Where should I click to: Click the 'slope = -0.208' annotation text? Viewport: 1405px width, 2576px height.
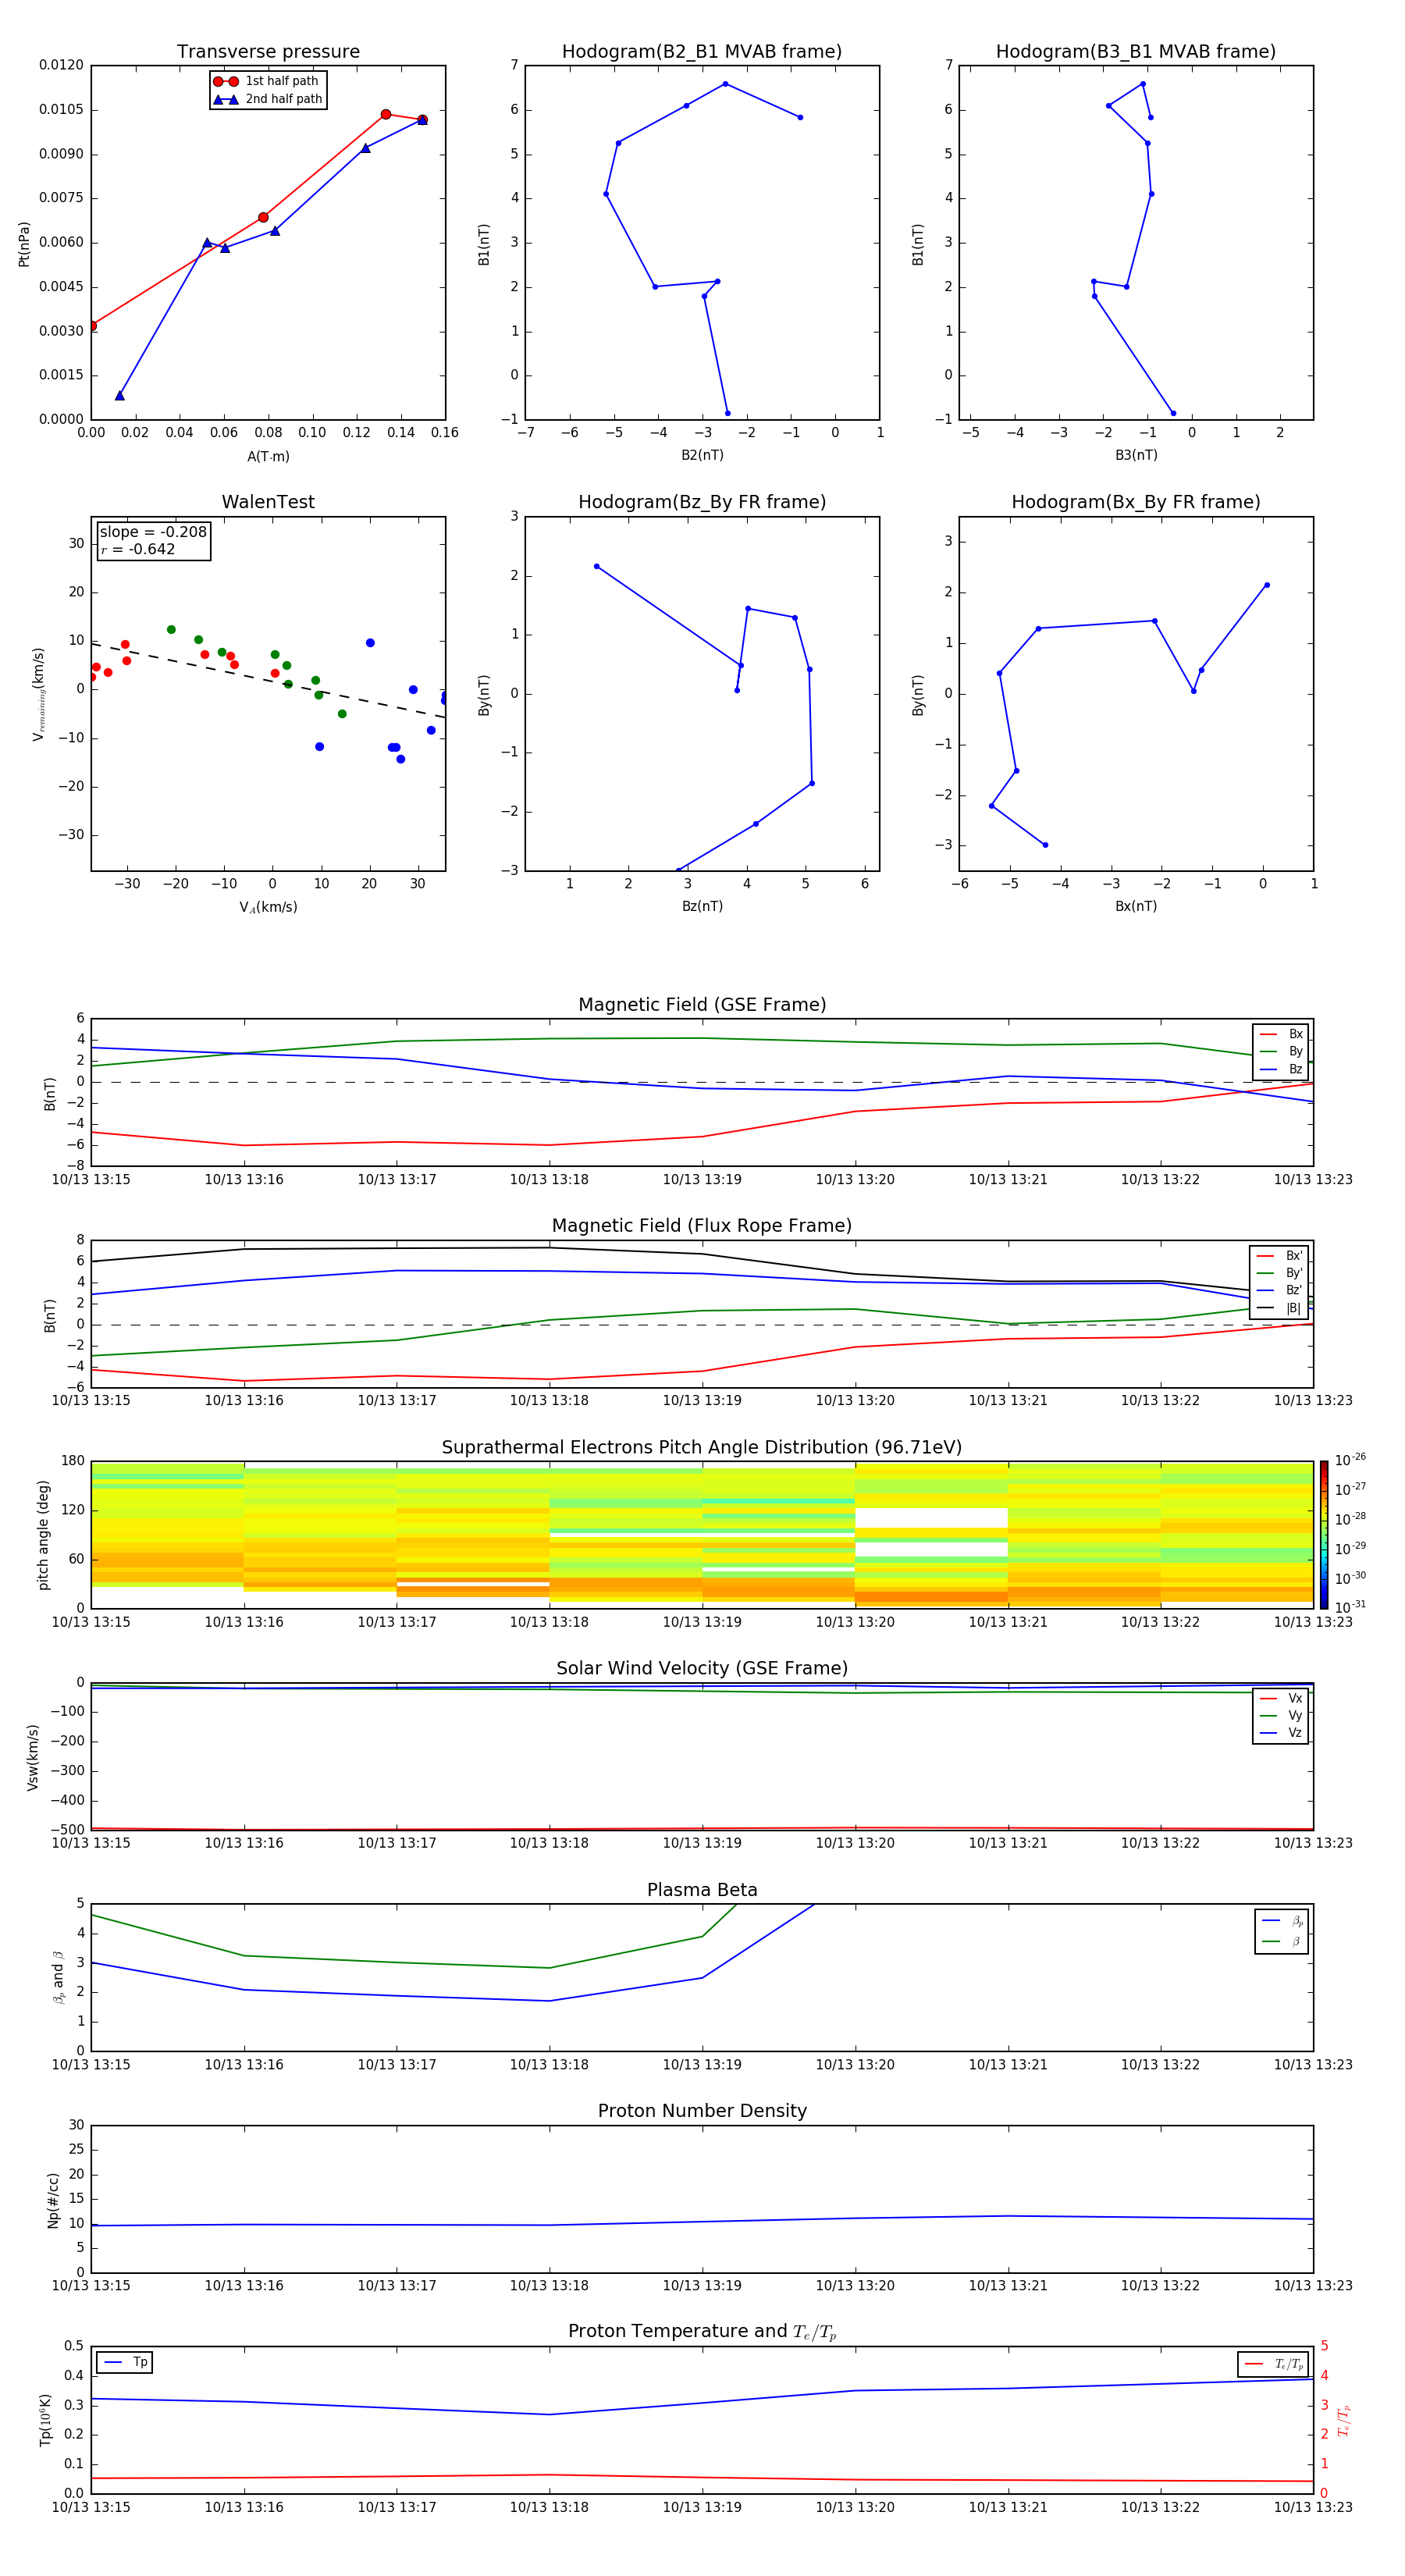[x=153, y=532]
